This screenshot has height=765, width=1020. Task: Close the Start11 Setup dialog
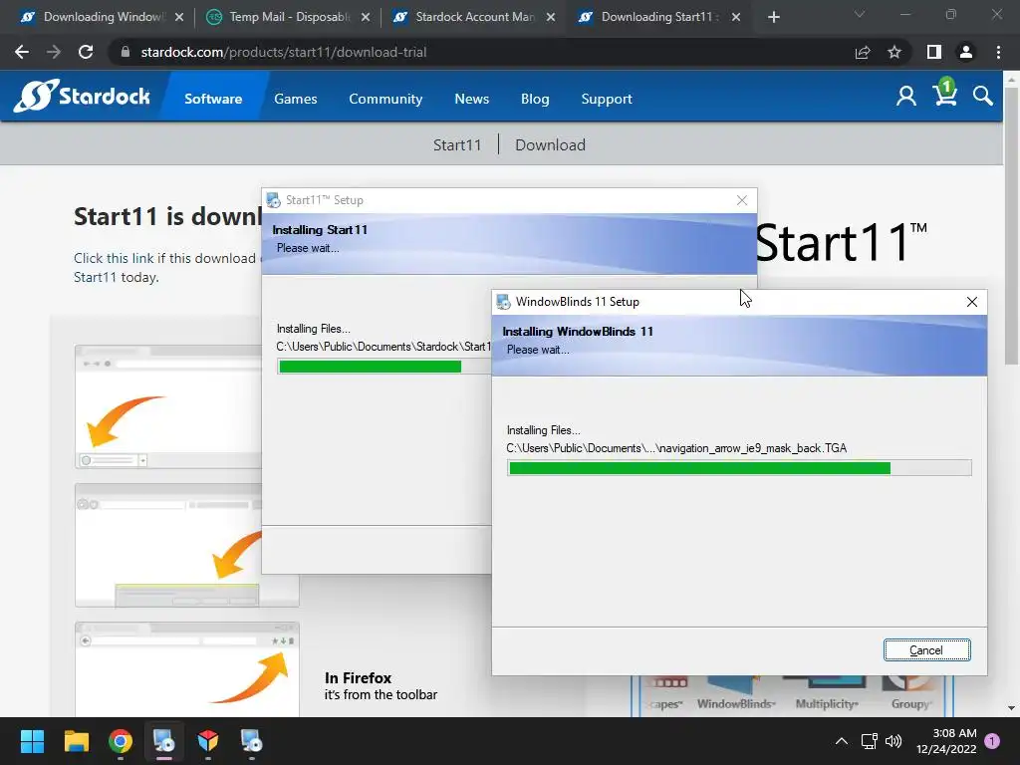click(x=741, y=200)
